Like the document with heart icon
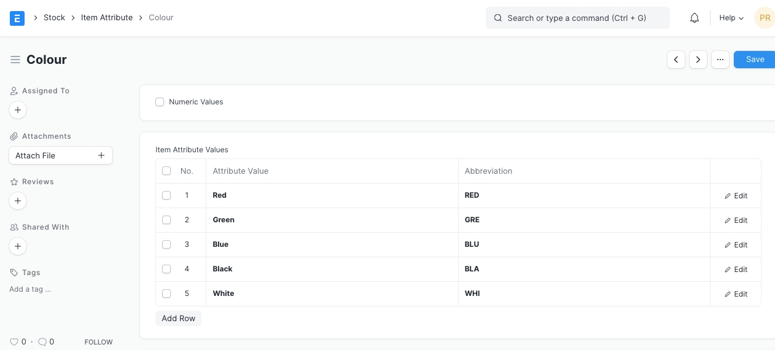775x350 pixels. point(14,342)
